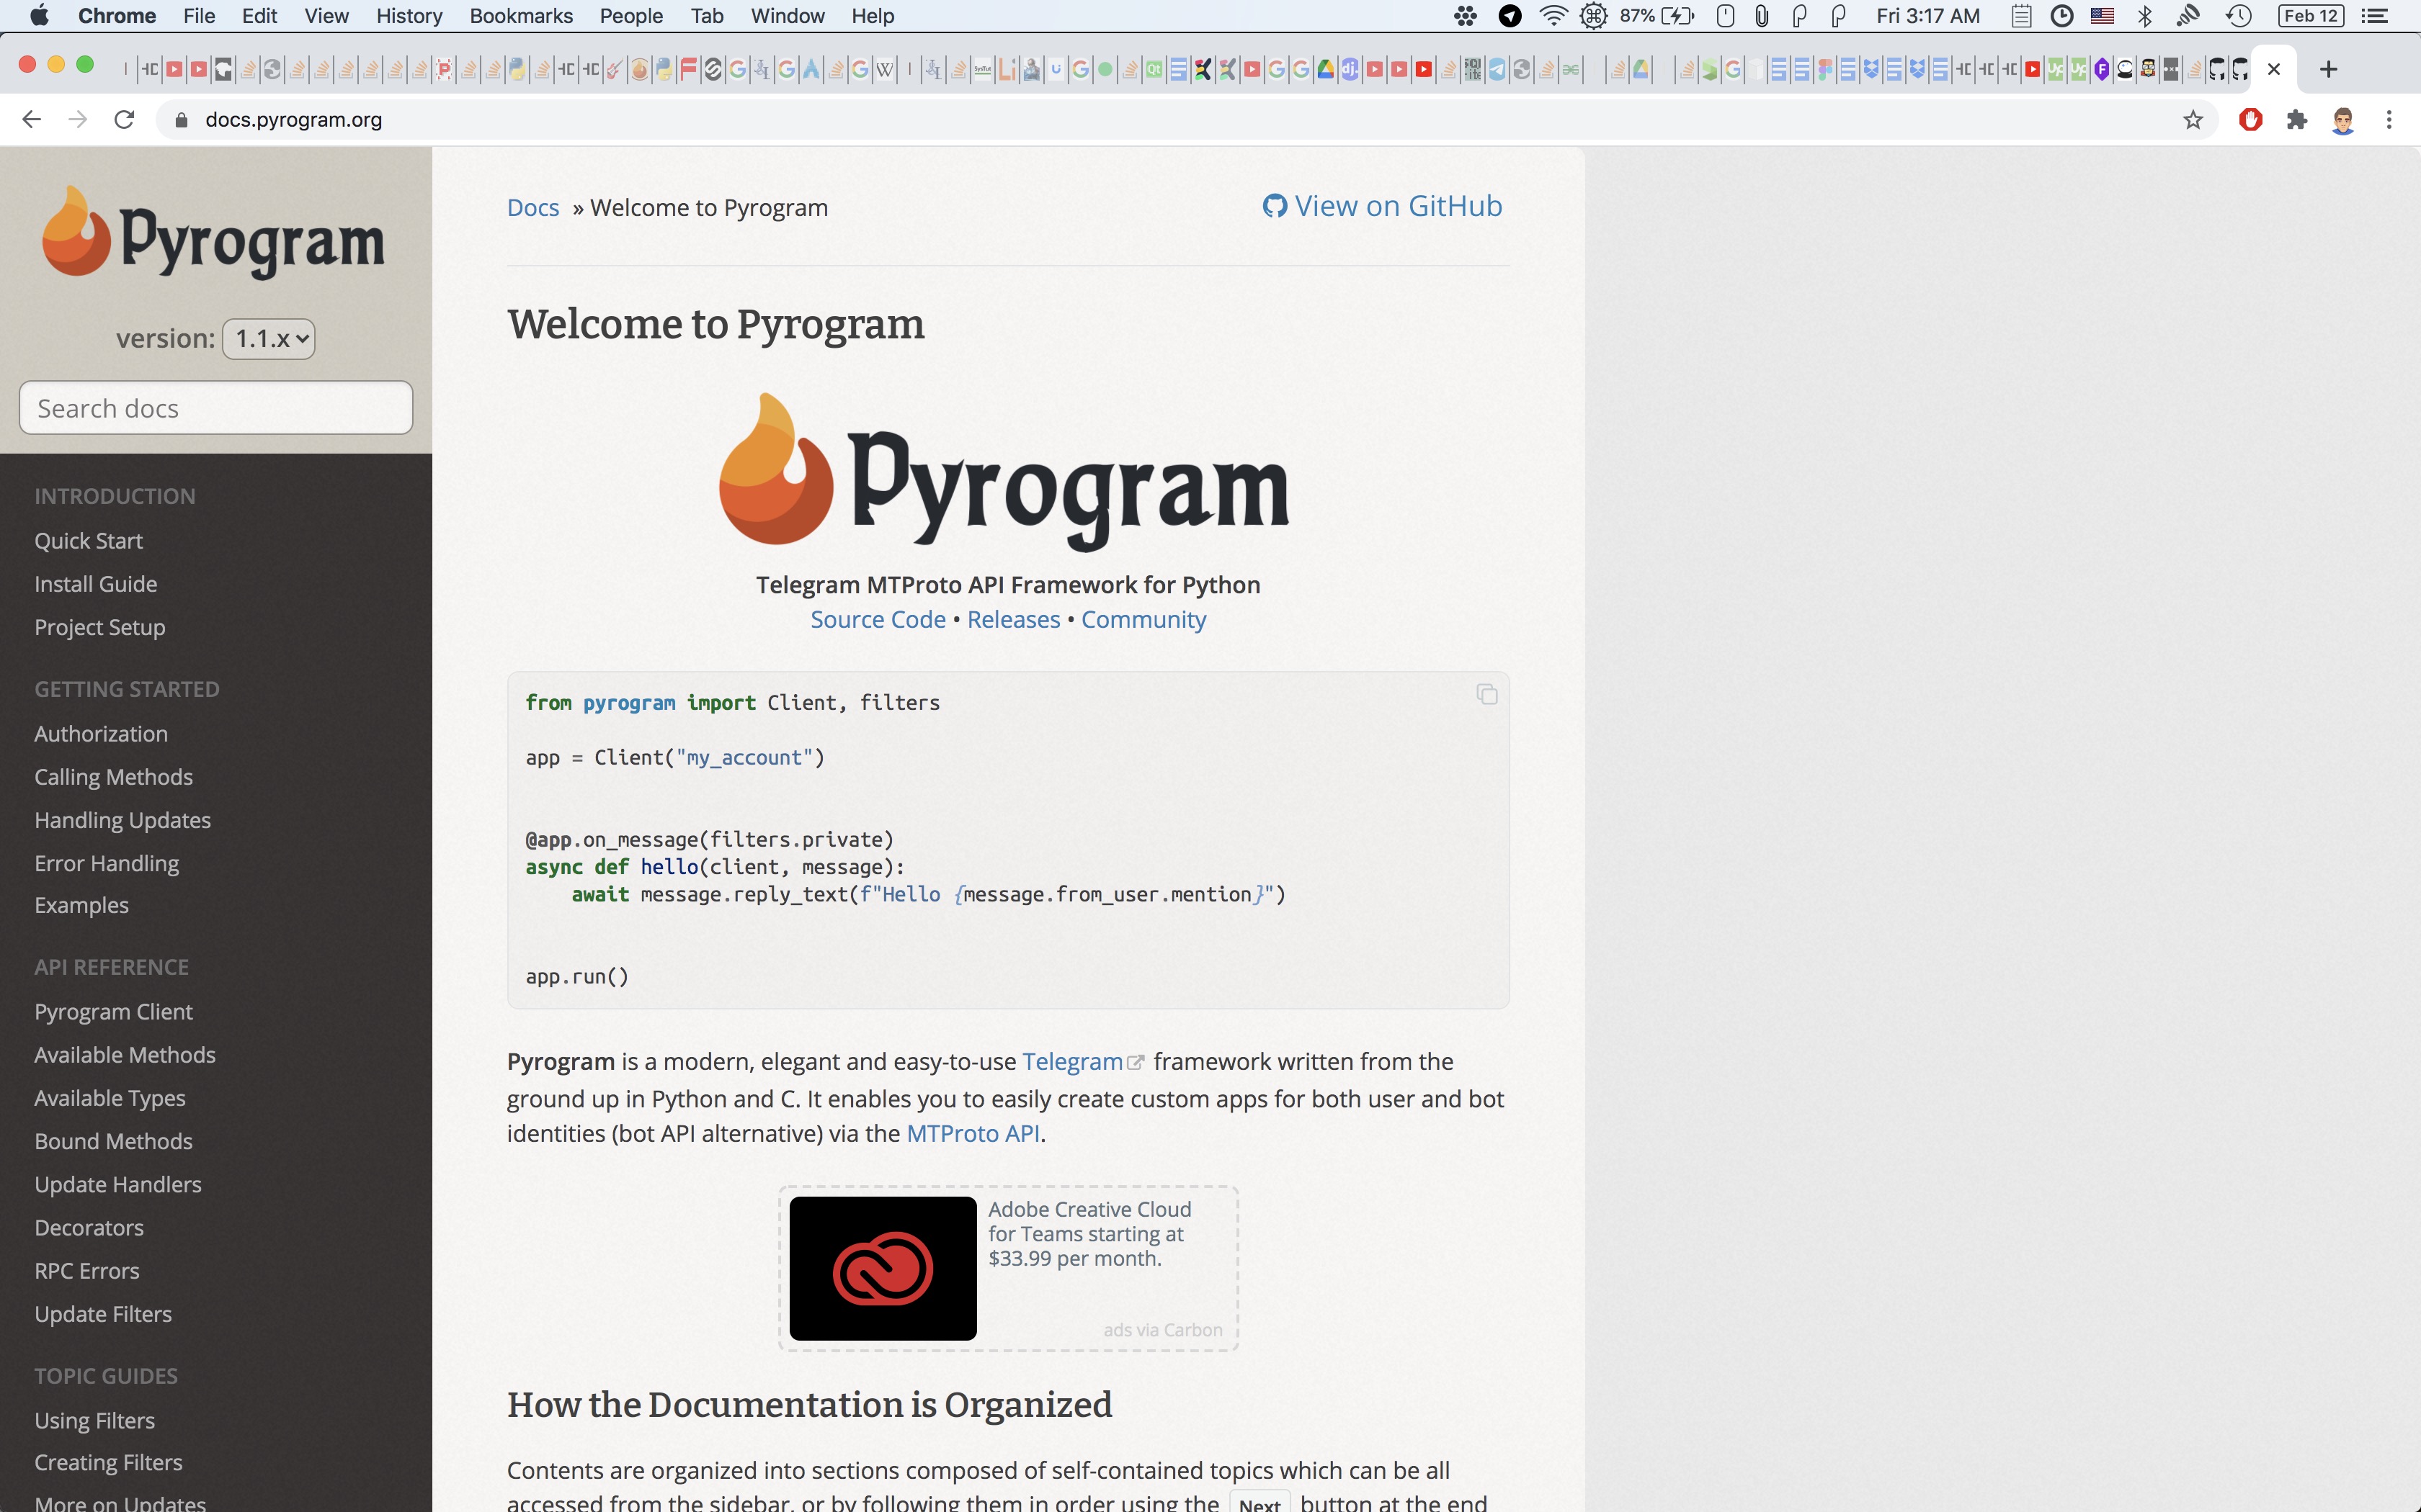2421x1512 pixels.
Task: Copy the code snippet with copy icon
Action: [x=1486, y=694]
